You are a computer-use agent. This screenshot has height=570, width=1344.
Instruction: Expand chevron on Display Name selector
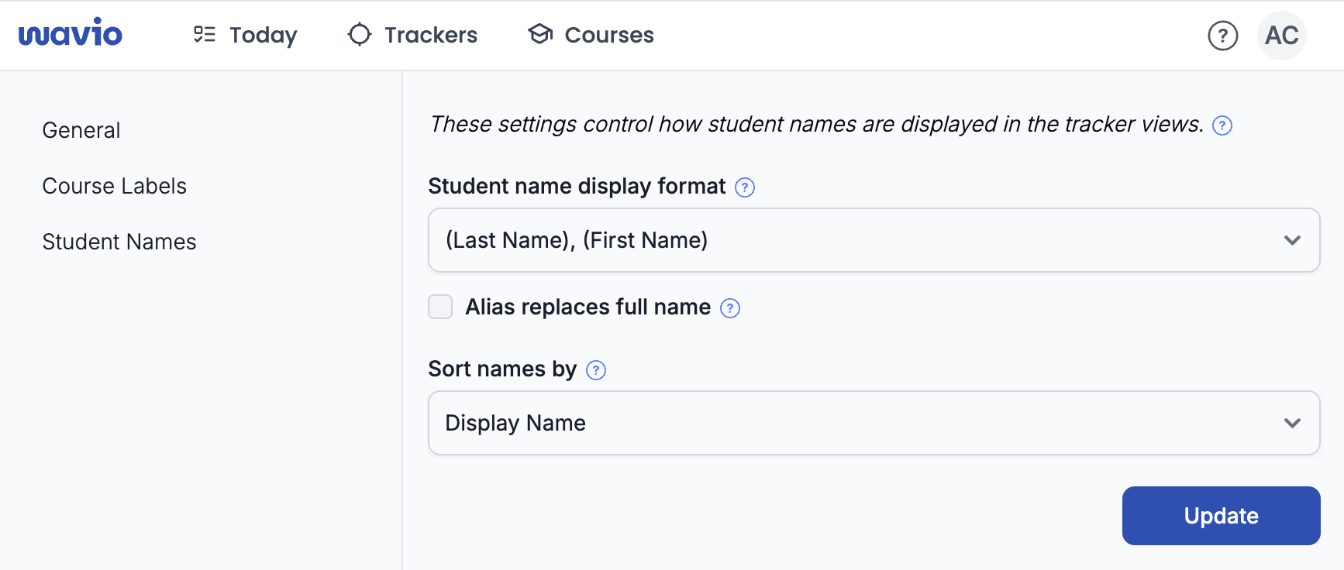tap(1292, 423)
